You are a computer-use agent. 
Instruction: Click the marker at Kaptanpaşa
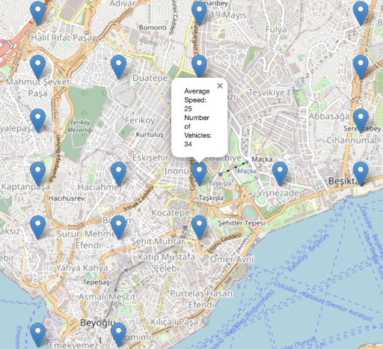click(x=37, y=174)
